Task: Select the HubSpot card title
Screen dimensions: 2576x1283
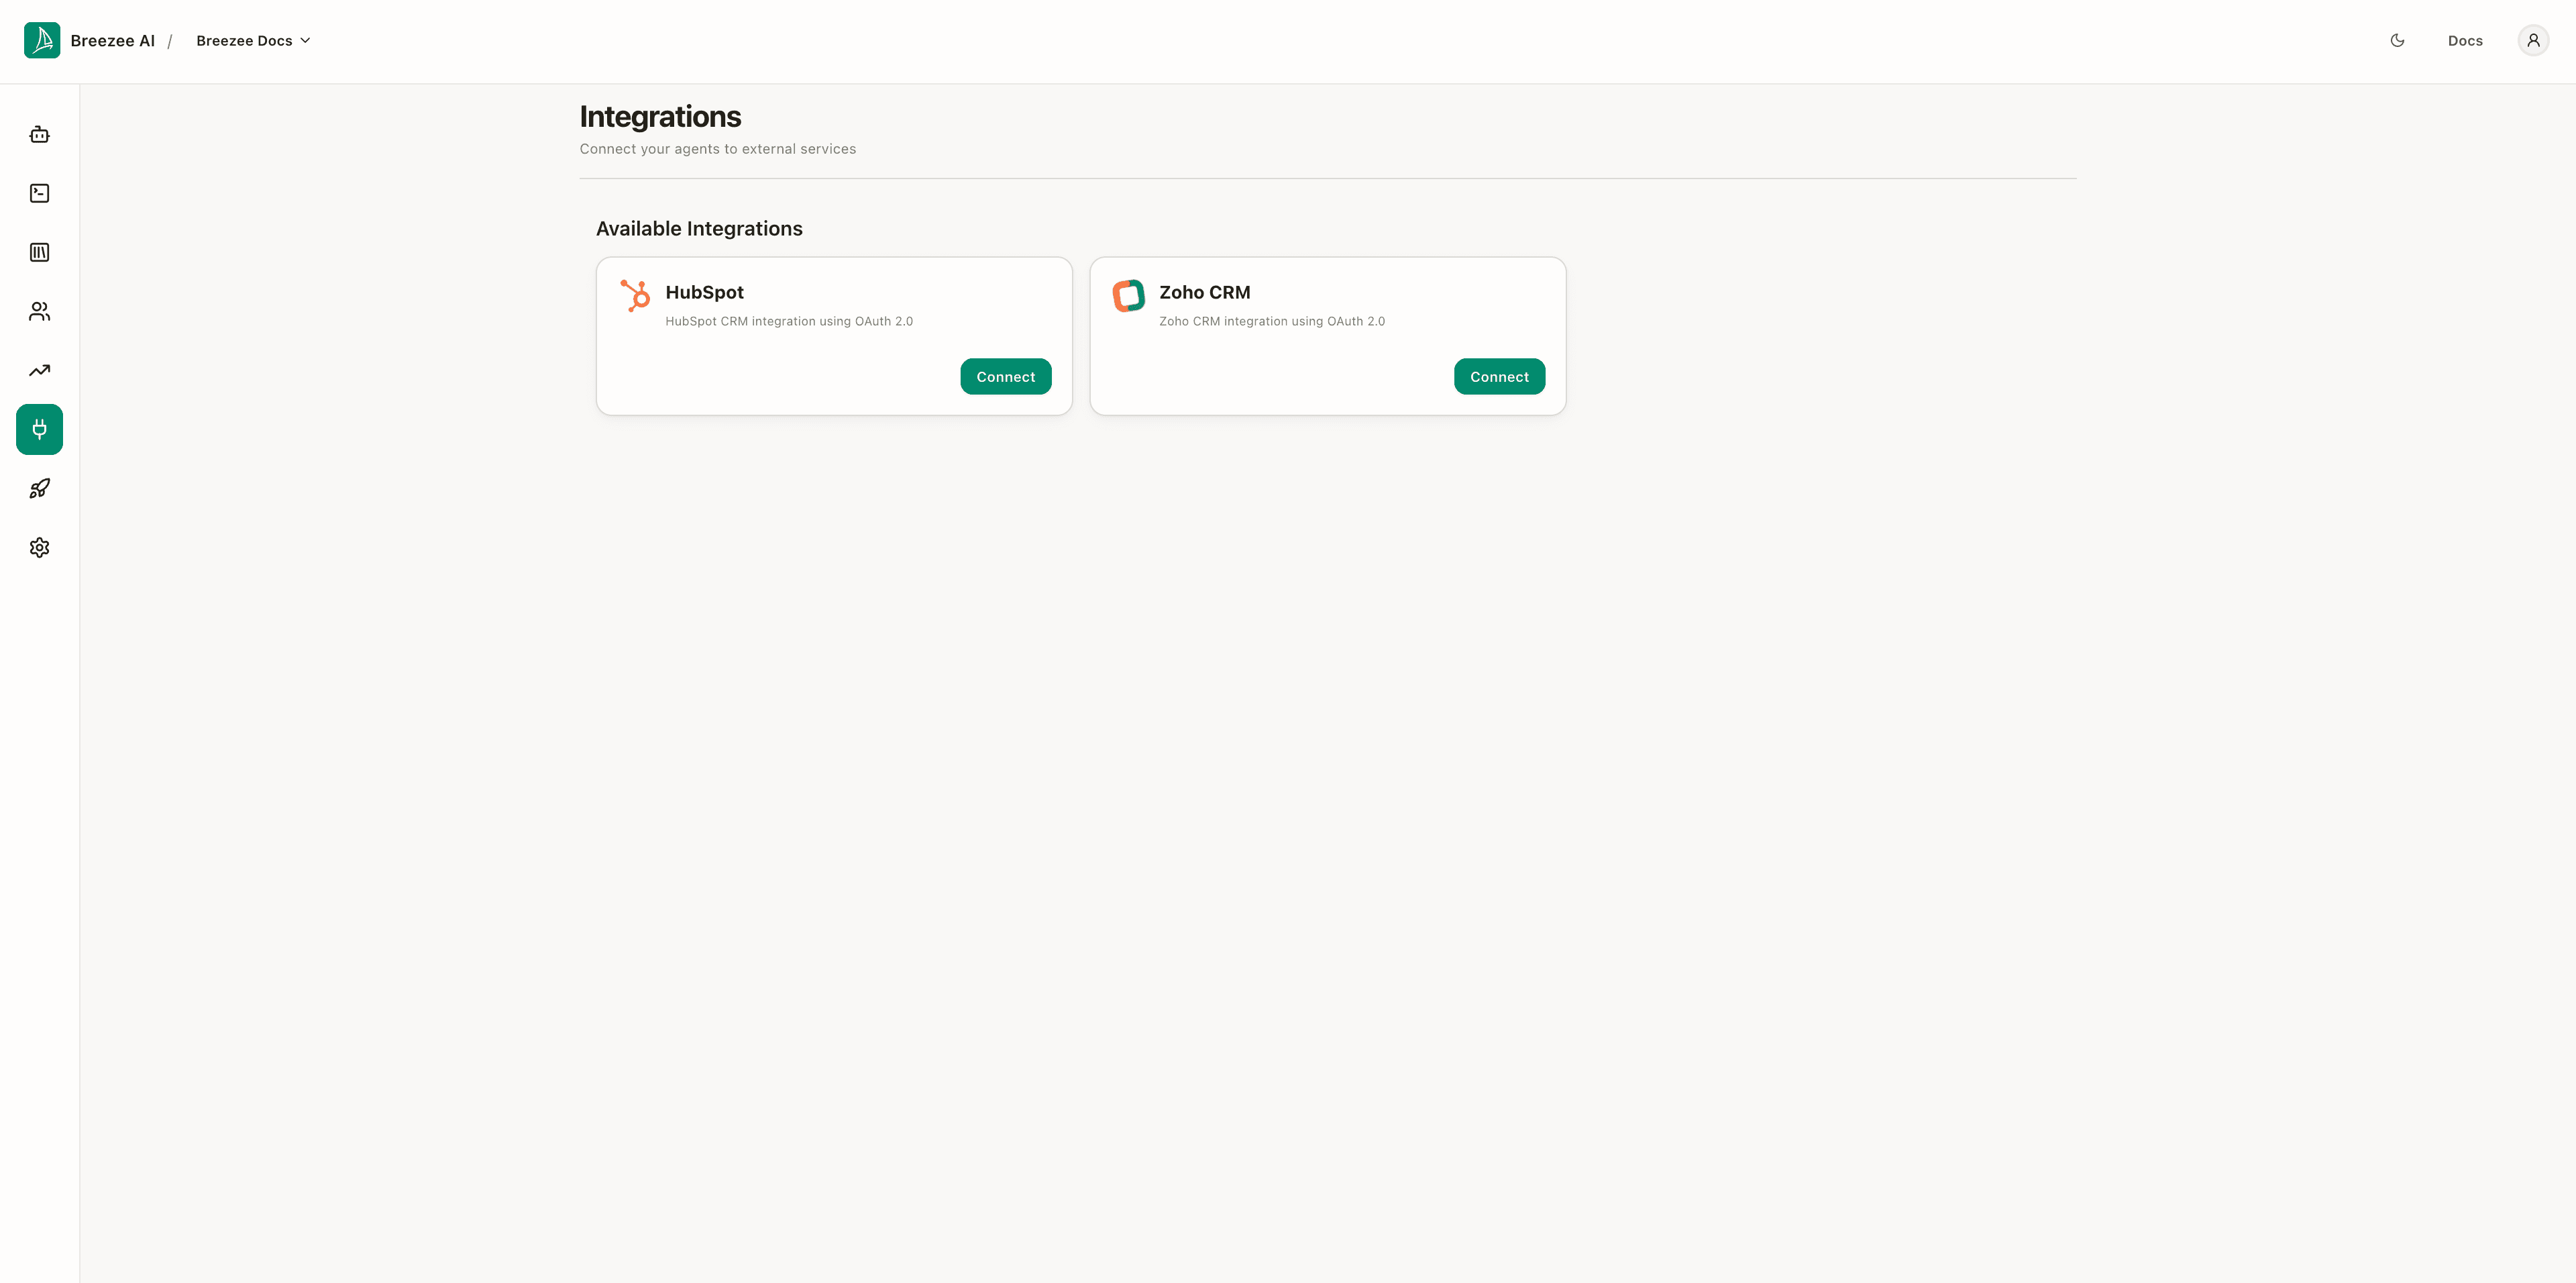Action: [704, 292]
